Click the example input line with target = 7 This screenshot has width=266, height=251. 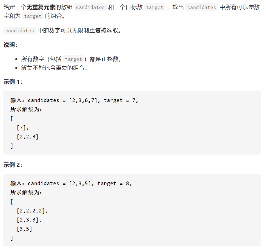point(74,100)
